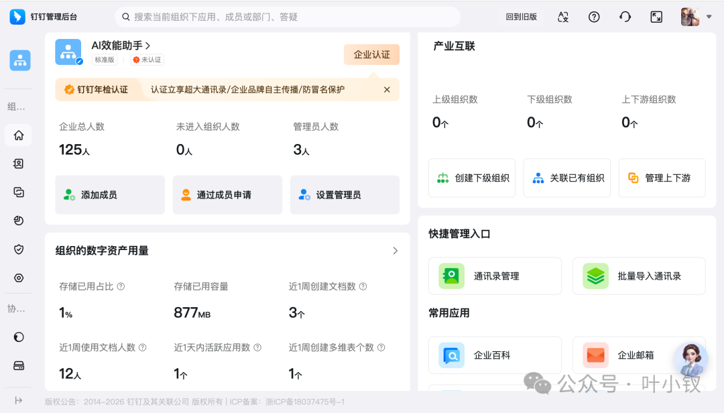This screenshot has width=724, height=413.
Task: Open the 批量导入通讯录 shortcut card
Action: tap(639, 276)
